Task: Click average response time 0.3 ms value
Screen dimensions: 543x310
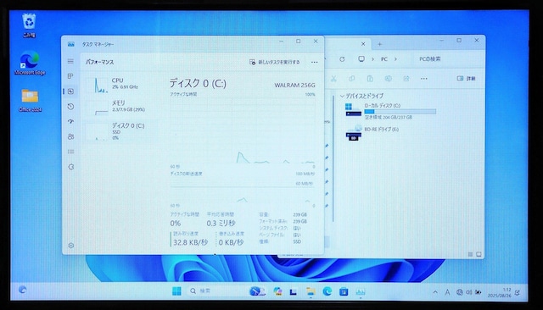Action: (x=221, y=224)
